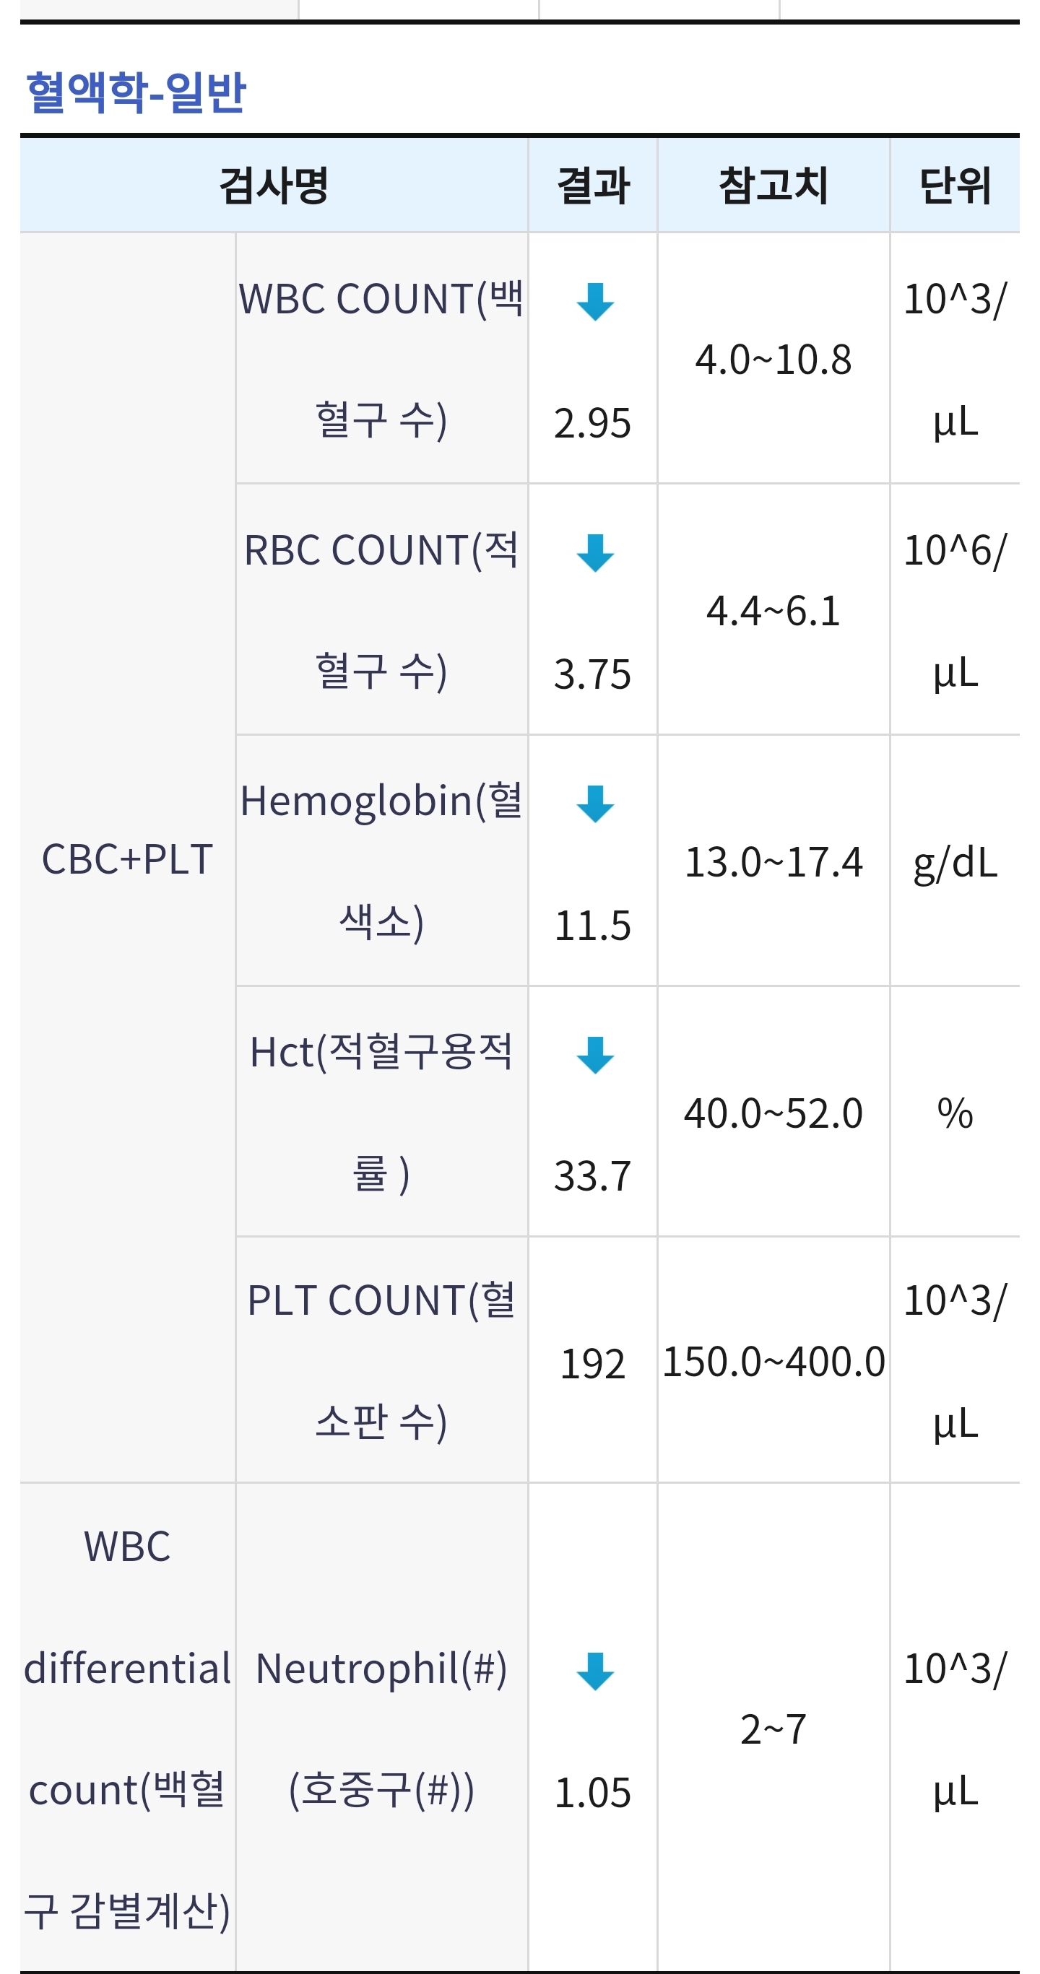The image size is (1040, 1974).
Task: Select the reference range 13.0~17.4
Action: pyautogui.click(x=773, y=861)
